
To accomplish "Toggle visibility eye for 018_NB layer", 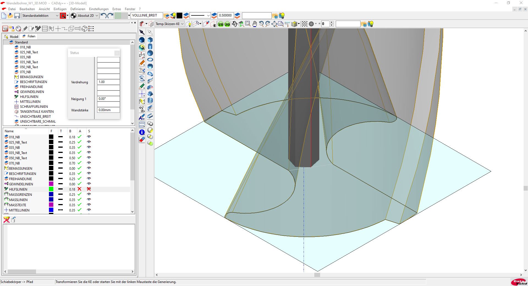I will click(x=89, y=137).
